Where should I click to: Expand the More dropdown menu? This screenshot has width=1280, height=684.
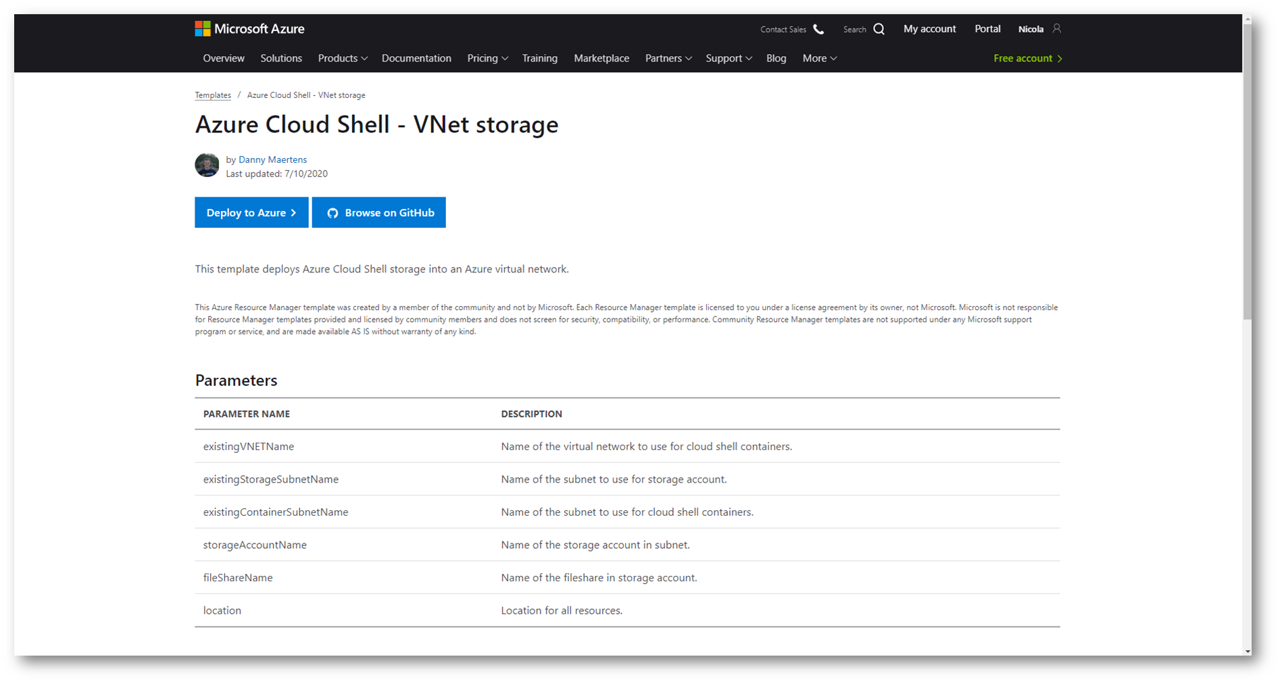point(819,58)
